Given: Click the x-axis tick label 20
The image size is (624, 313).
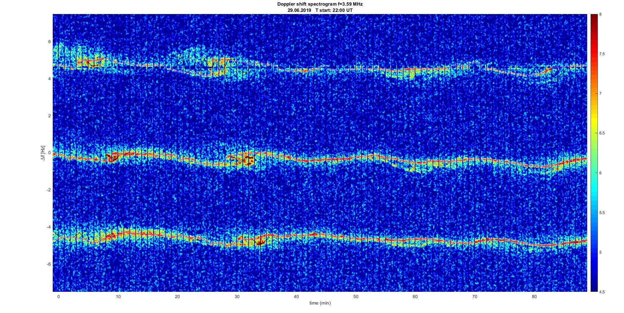Looking at the screenshot, I should tap(178, 296).
